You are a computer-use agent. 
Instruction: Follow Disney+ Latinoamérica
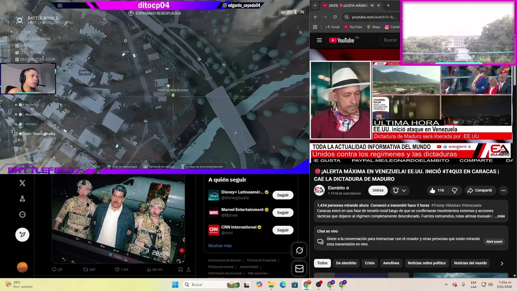(x=283, y=195)
